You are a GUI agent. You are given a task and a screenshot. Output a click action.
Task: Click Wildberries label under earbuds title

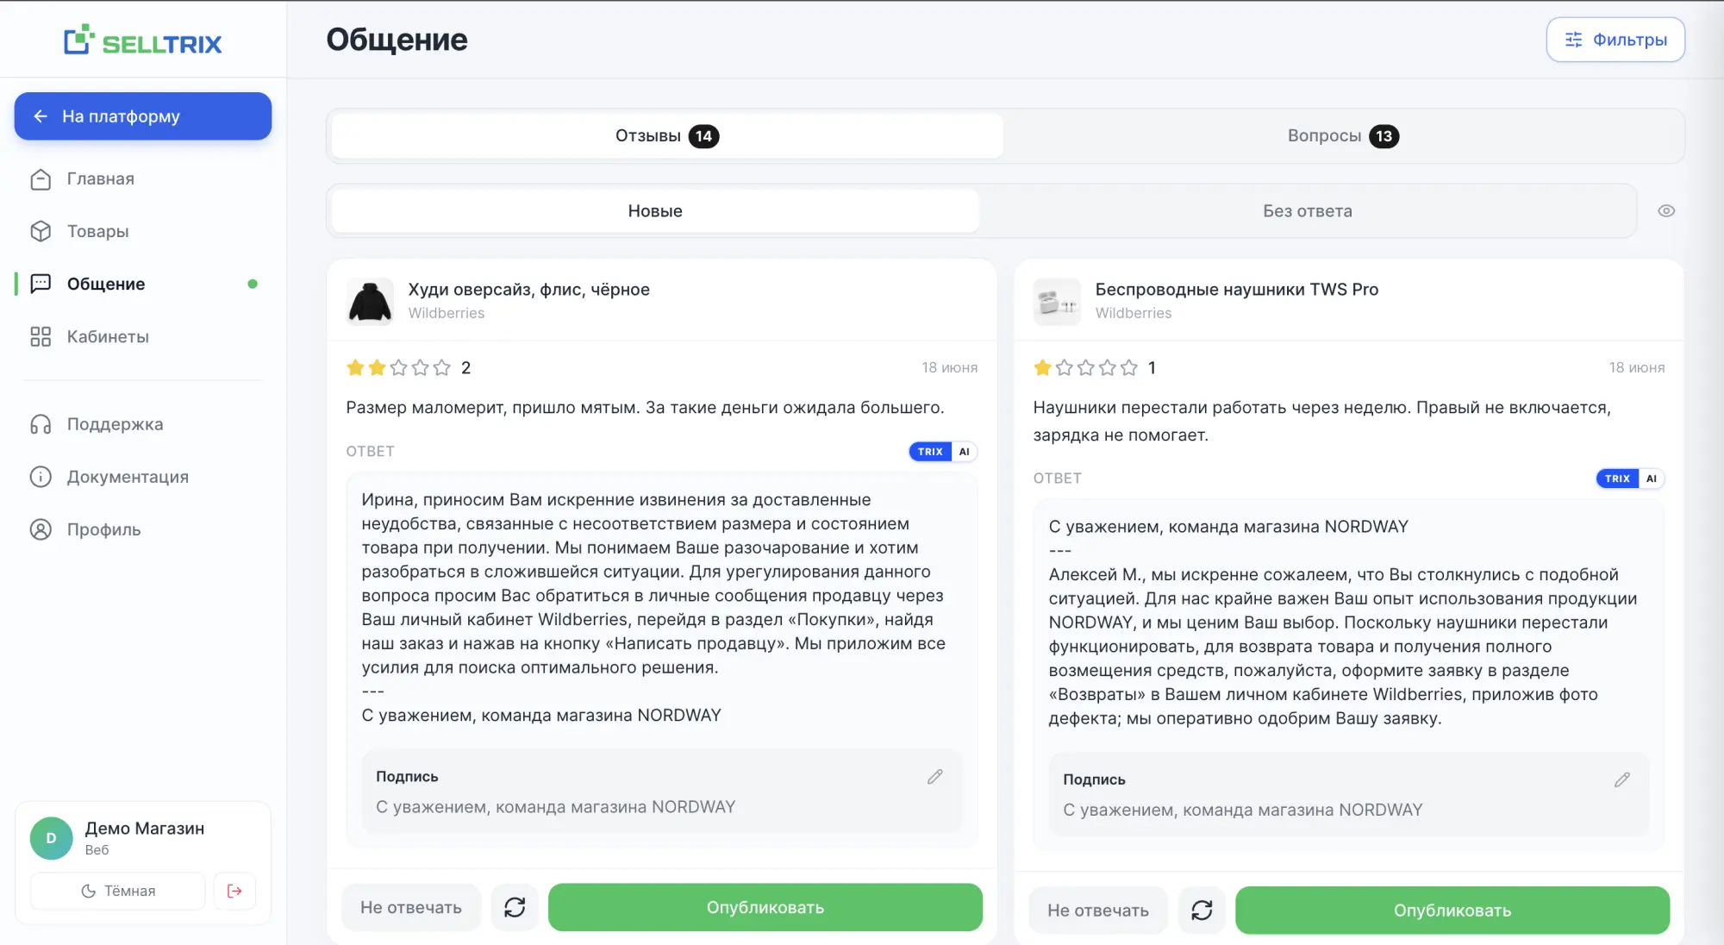point(1133,313)
